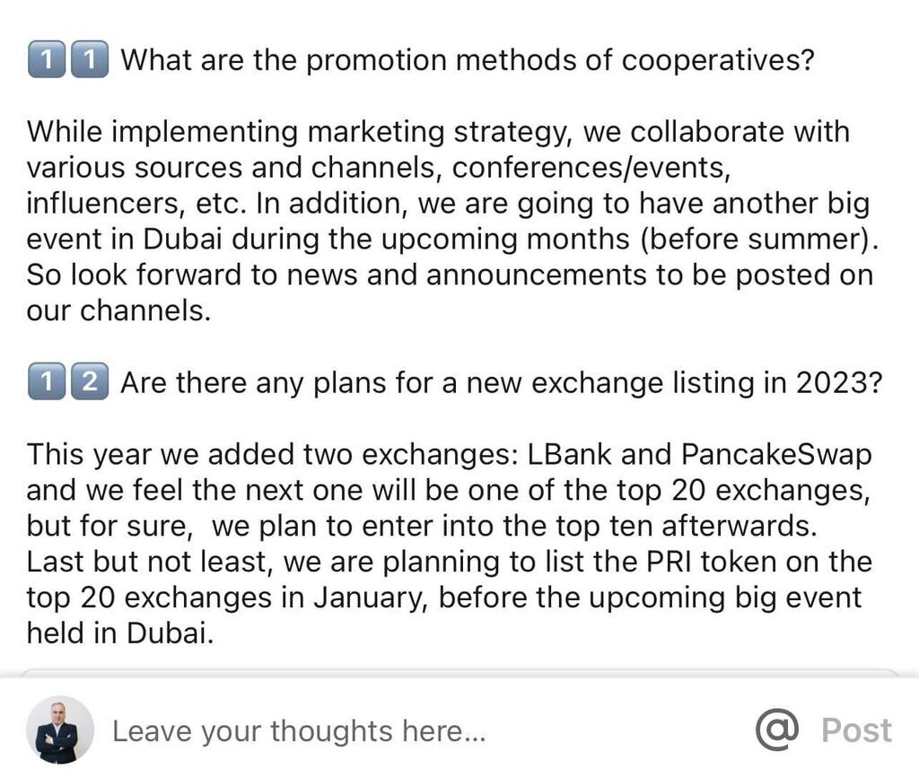Click the 'promotion methods of cooperatives' question
This screenshot has height=777, width=919.
(467, 60)
